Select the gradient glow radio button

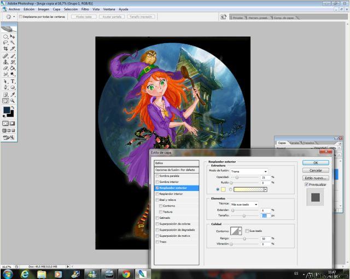point(231,189)
